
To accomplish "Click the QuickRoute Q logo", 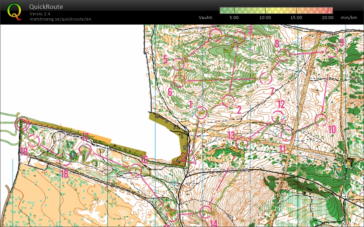I will click(14, 11).
